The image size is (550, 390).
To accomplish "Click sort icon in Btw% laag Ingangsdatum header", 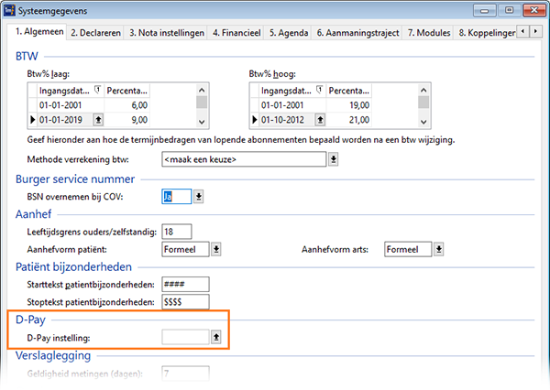I will coord(98,90).
